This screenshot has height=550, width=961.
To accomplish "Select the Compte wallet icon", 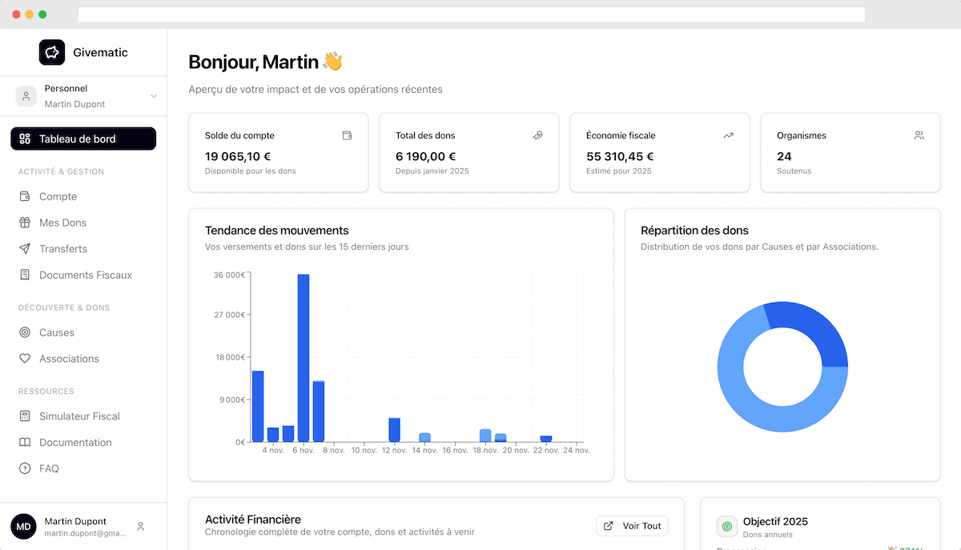I will point(26,196).
